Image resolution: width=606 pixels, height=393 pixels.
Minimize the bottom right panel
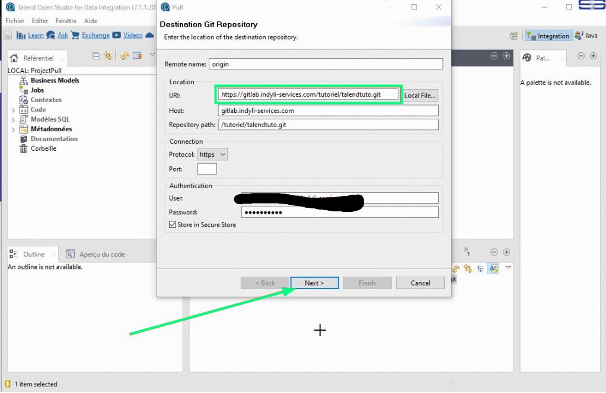pyautogui.click(x=494, y=252)
